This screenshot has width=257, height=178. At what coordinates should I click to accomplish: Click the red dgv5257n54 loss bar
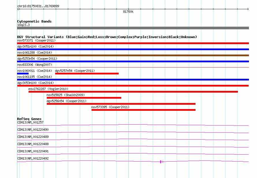[x=87, y=74]
